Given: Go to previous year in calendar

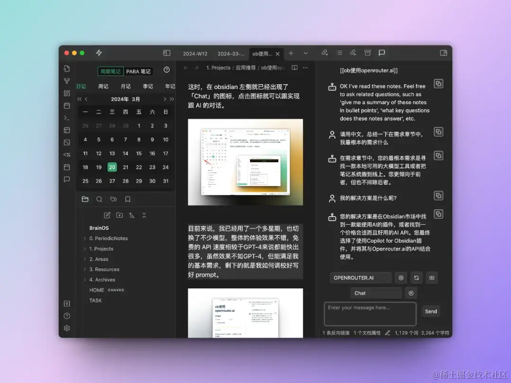Looking at the screenshot, I should click(79, 99).
